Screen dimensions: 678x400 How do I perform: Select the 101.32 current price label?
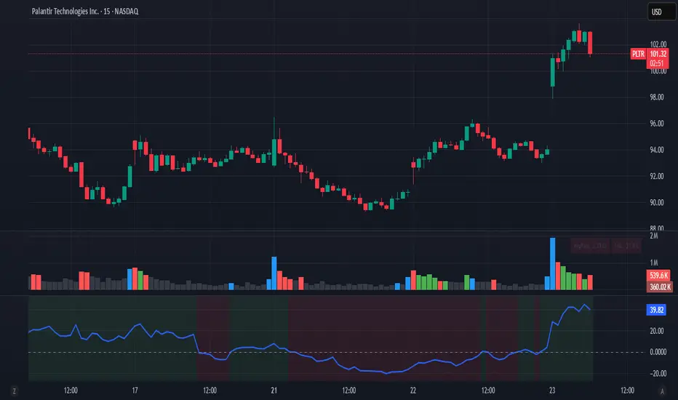tap(658, 54)
